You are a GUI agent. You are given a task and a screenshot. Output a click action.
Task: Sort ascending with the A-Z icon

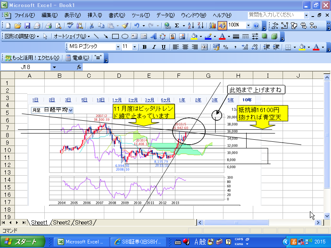coord(190,26)
